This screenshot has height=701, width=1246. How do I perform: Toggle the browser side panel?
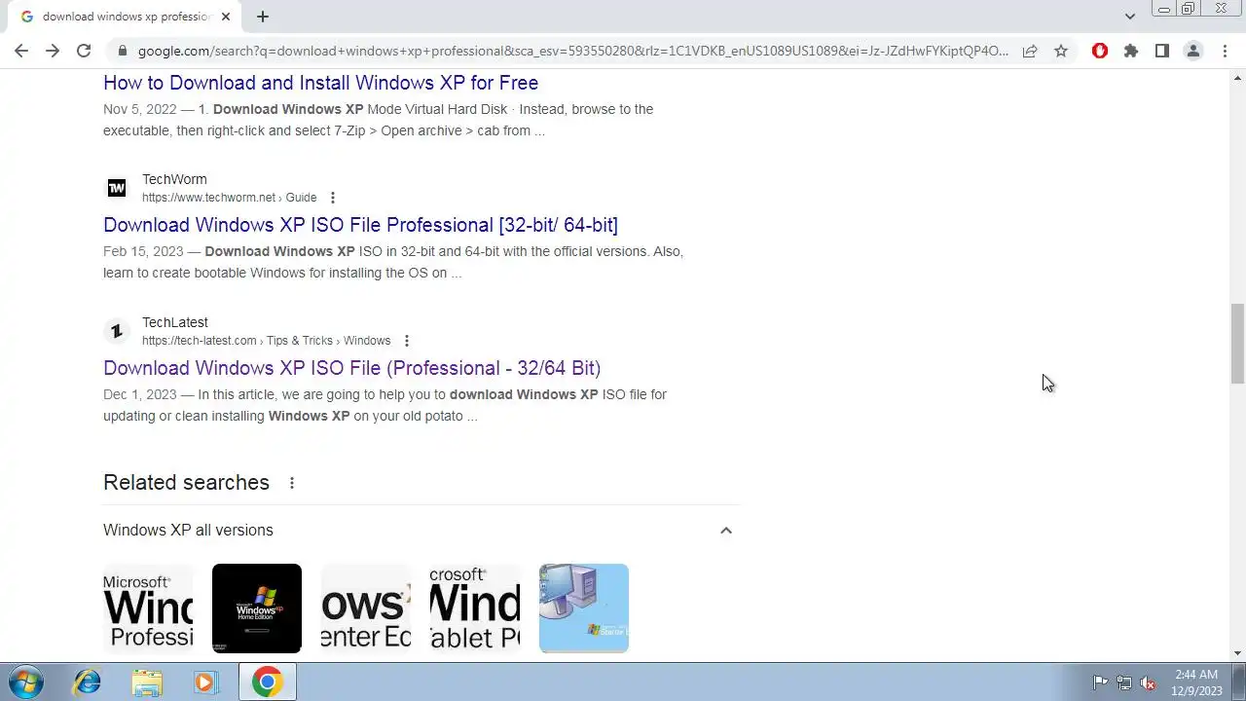[1162, 51]
